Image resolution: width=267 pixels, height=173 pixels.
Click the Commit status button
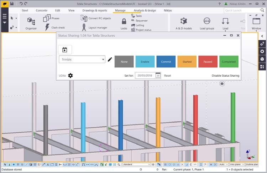(166, 62)
